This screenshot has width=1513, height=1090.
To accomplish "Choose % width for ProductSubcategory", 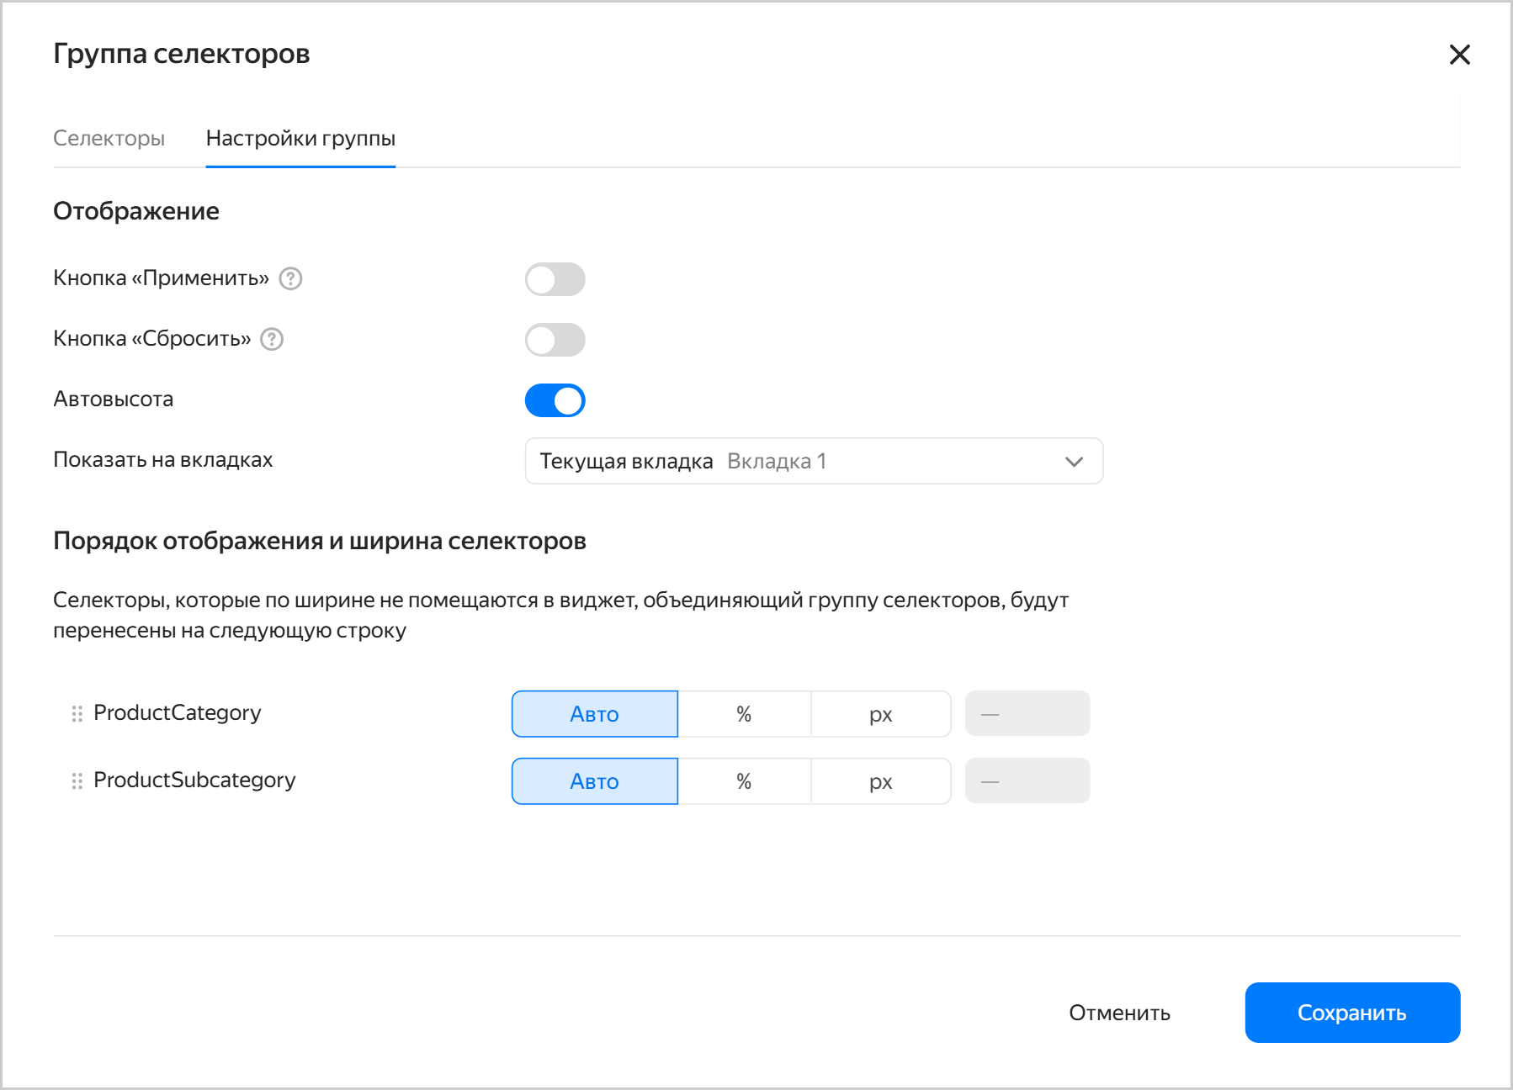I will click(x=744, y=781).
